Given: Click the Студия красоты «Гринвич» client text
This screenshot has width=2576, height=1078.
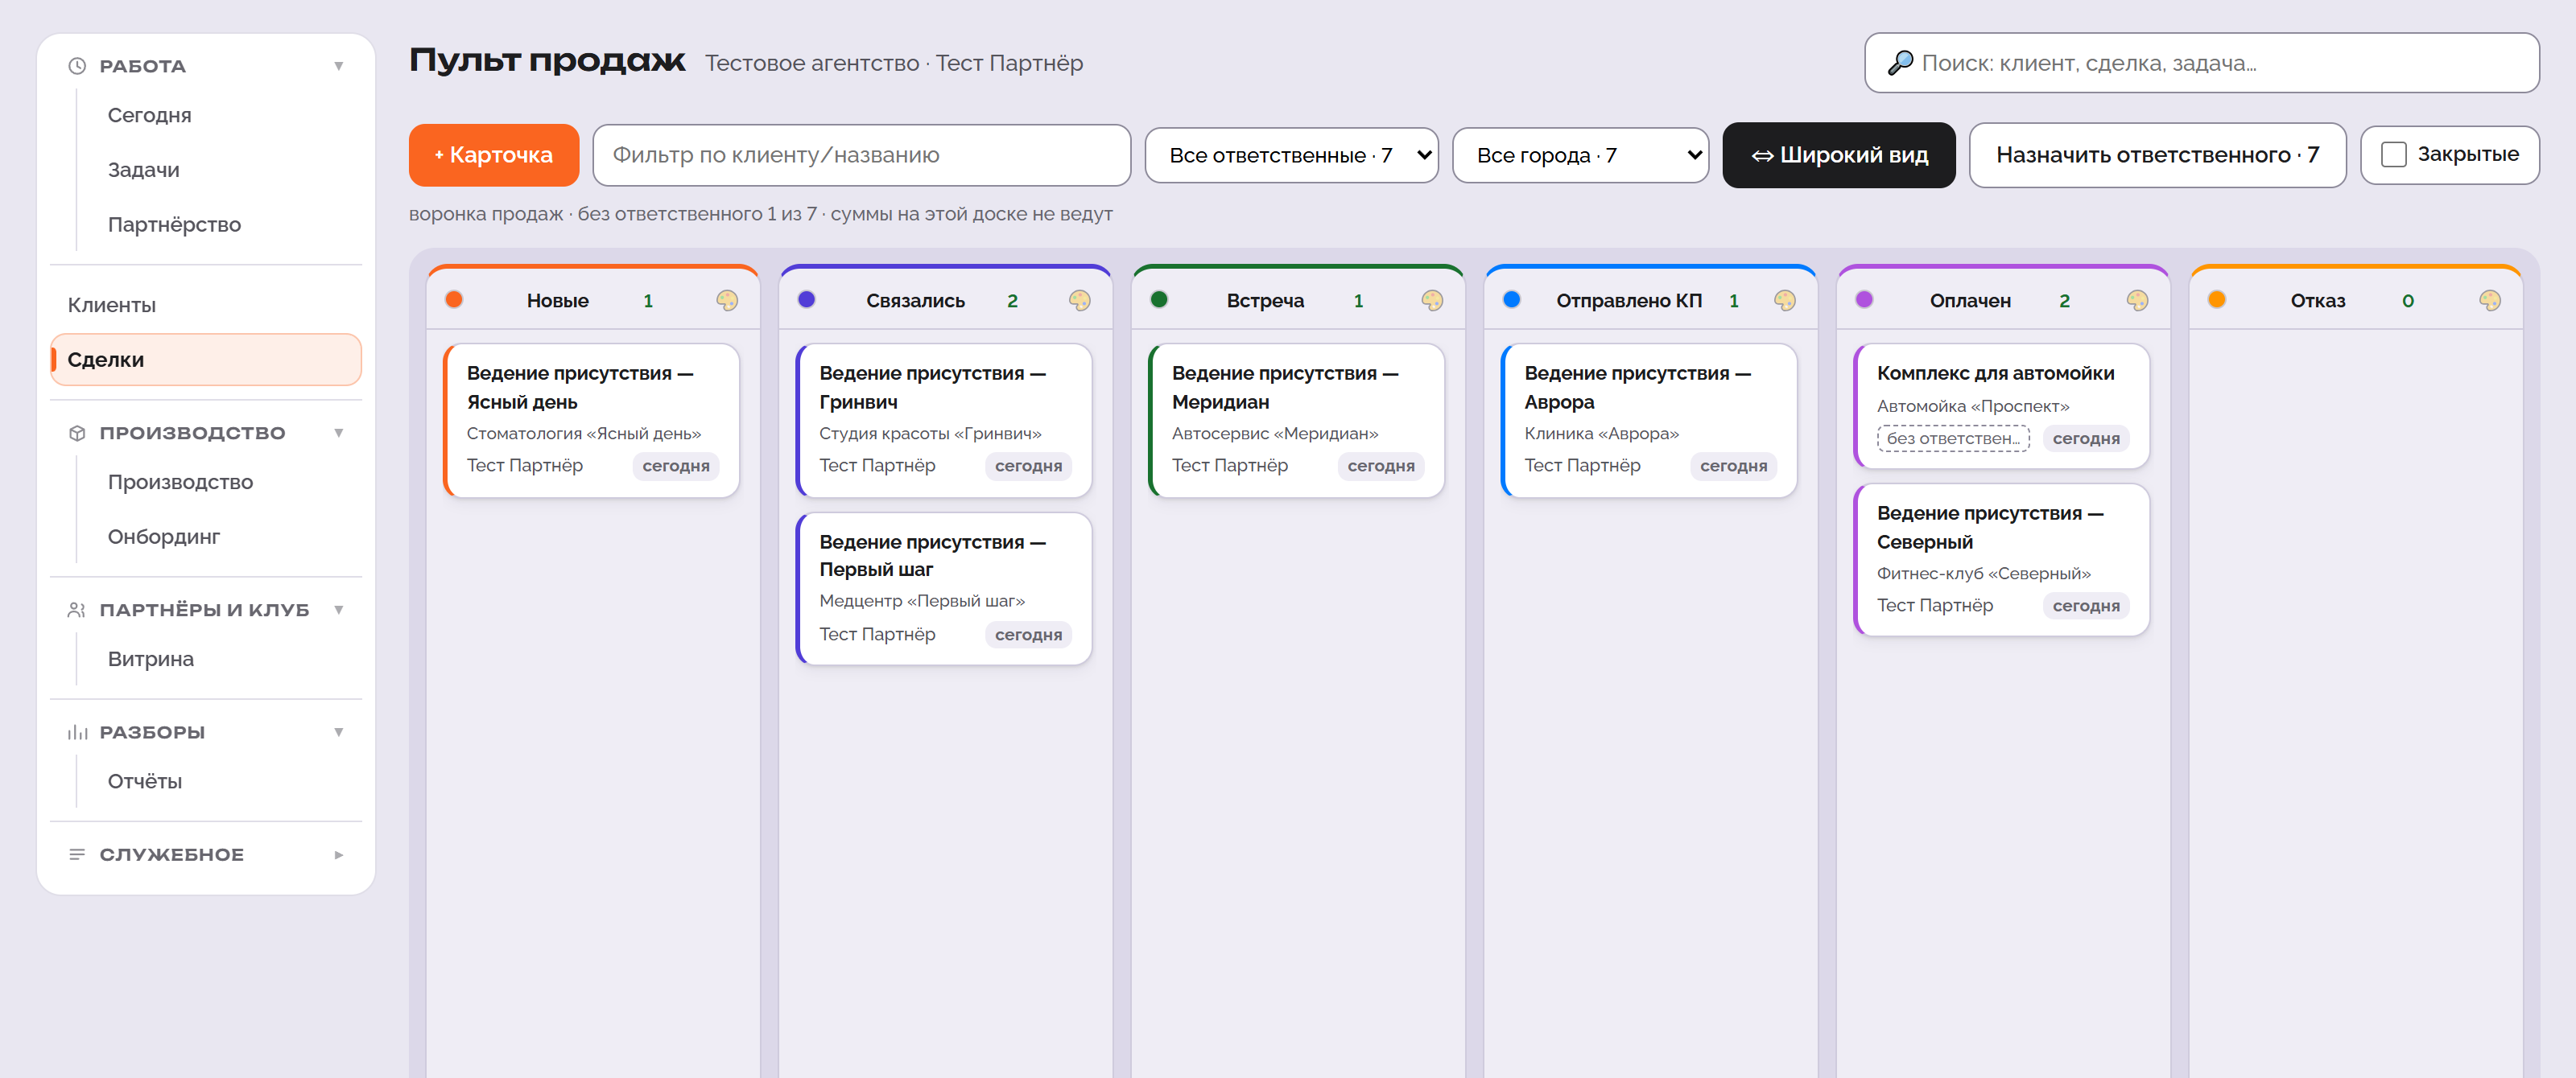Looking at the screenshot, I should pyautogui.click(x=930, y=434).
